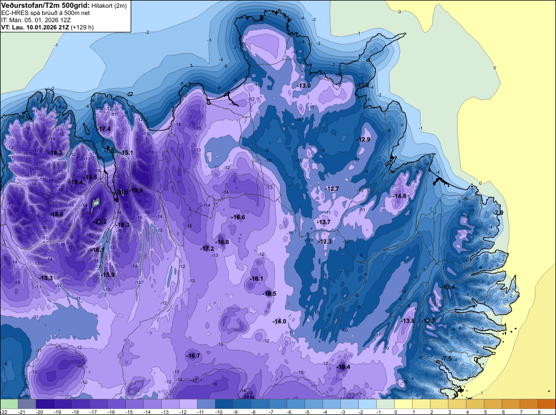Click the orange legend swatch labeled 6

[x=511, y=404]
